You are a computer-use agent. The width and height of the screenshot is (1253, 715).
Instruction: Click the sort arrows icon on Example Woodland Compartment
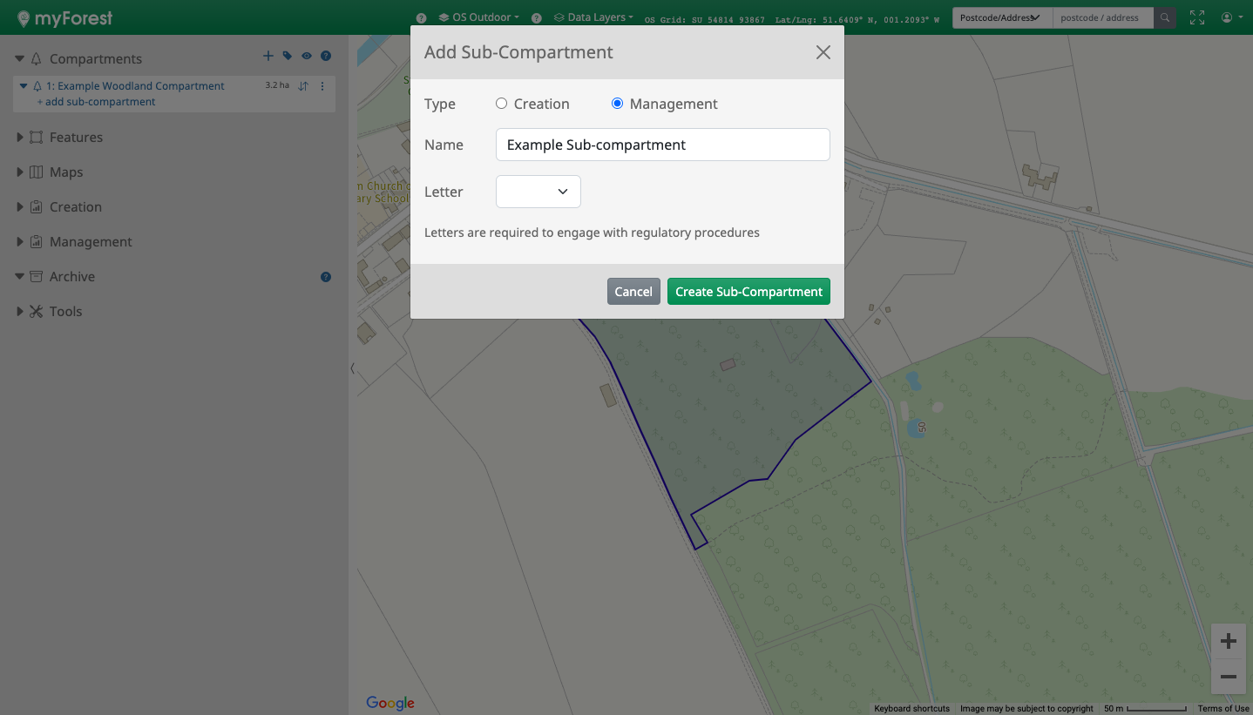(303, 86)
